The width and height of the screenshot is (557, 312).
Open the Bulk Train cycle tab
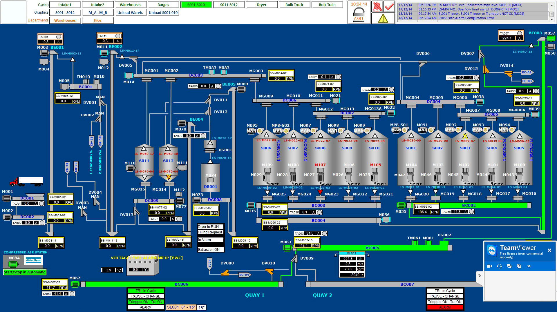[x=327, y=5]
